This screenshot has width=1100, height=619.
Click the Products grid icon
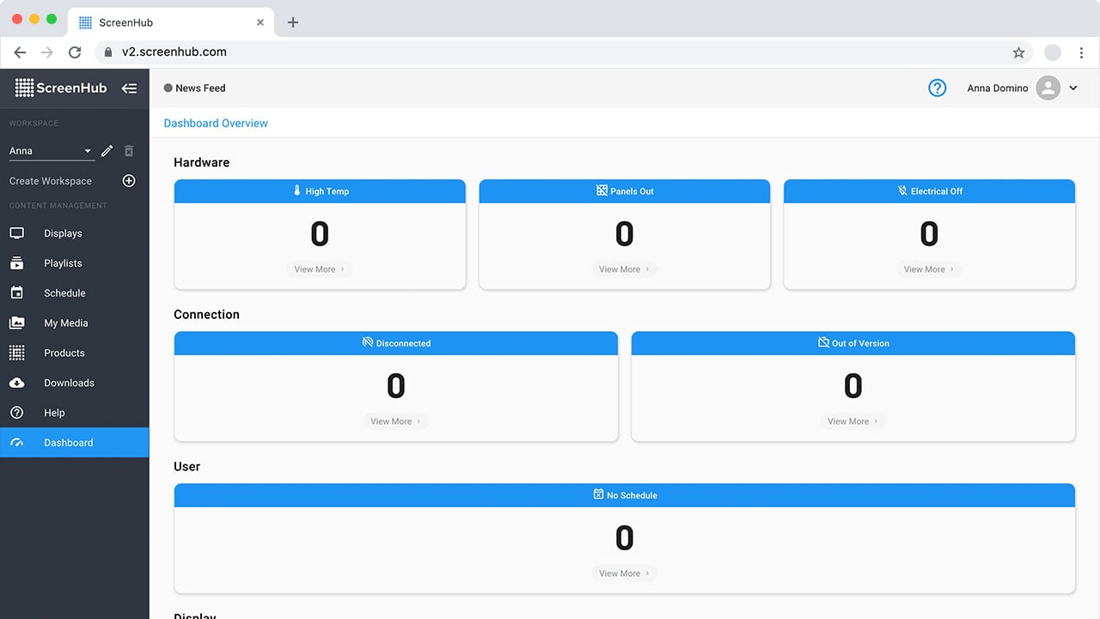point(16,352)
